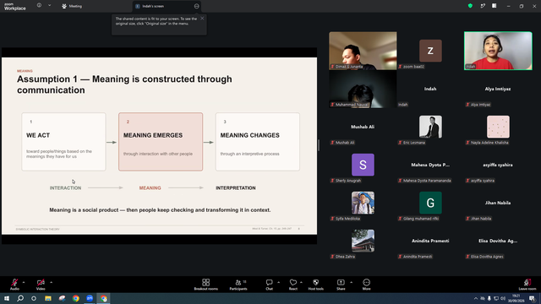Viewport: 541px width, 304px height.
Task: Select the asyiffa syahira participant tile
Action: click(498, 165)
